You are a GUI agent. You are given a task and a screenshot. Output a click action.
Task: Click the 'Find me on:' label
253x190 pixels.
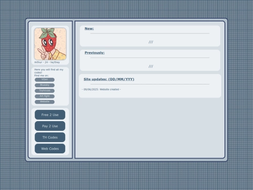click(42, 76)
